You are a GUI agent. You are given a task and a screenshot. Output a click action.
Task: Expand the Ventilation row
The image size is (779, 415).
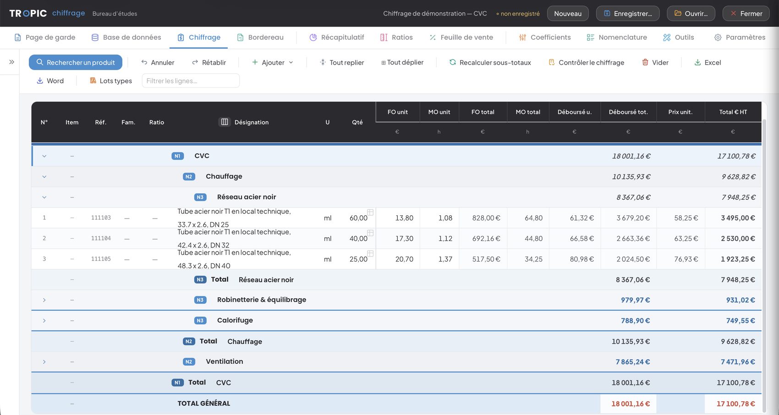[44, 362]
